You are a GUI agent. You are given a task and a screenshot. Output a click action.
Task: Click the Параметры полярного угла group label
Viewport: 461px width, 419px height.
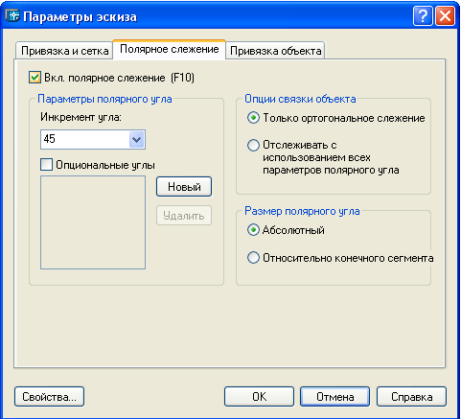coord(104,99)
